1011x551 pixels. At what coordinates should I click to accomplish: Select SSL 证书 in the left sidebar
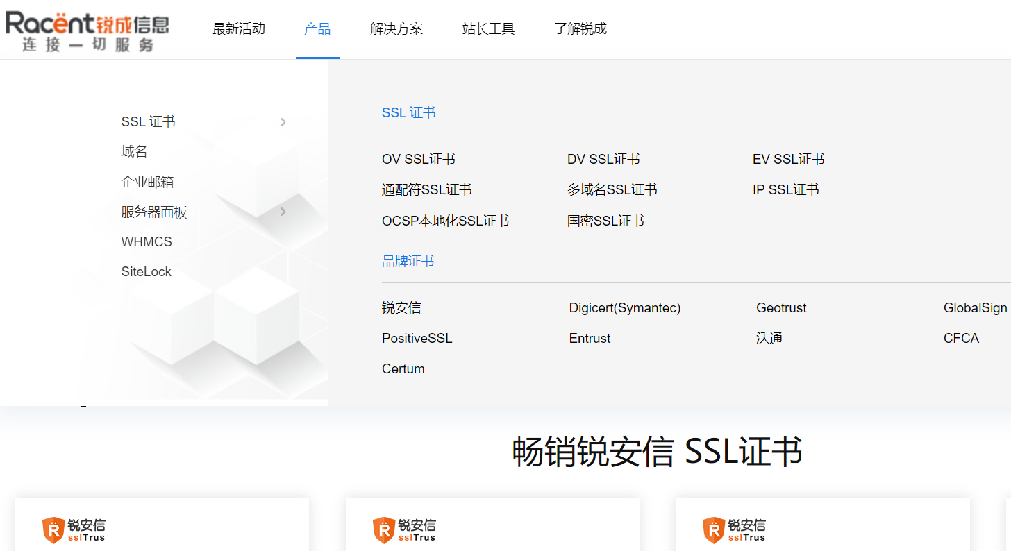[x=148, y=121]
